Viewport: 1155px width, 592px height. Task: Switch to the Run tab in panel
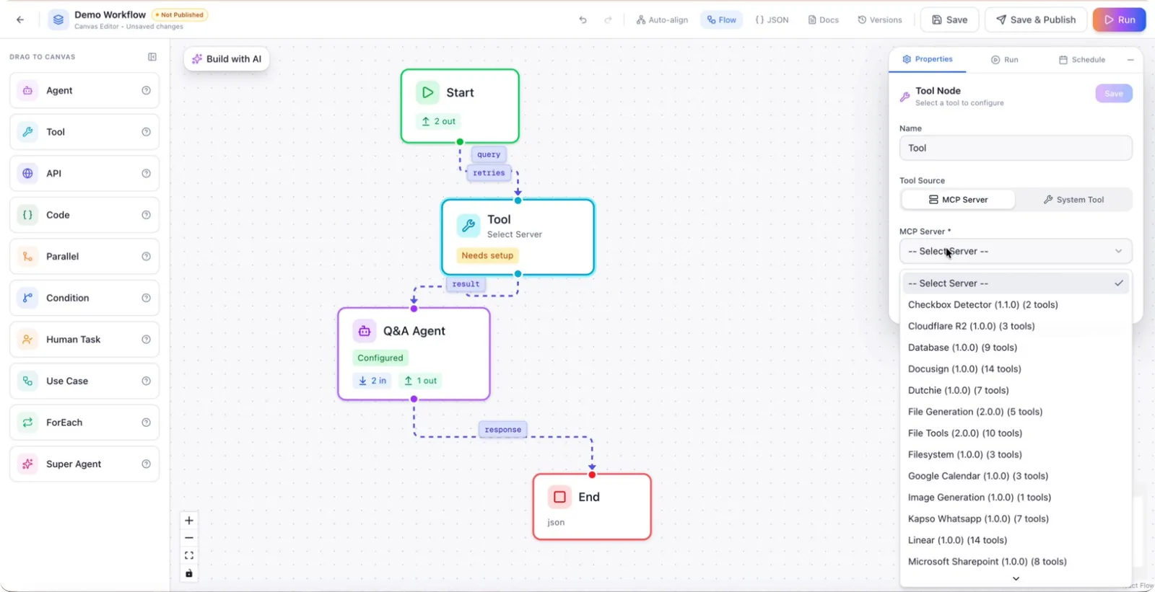[1004, 60]
